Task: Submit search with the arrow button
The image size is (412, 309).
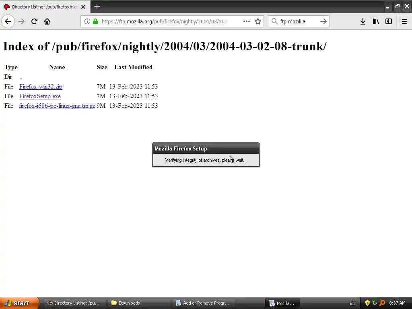Action: point(323,21)
